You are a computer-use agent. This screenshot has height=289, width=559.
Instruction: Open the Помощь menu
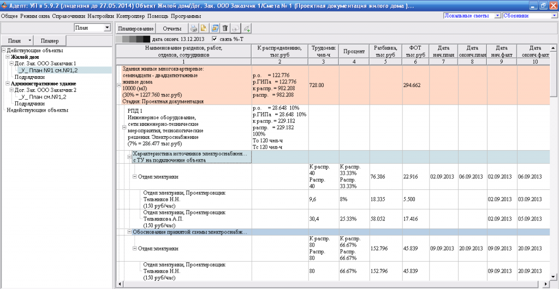[x=158, y=16]
